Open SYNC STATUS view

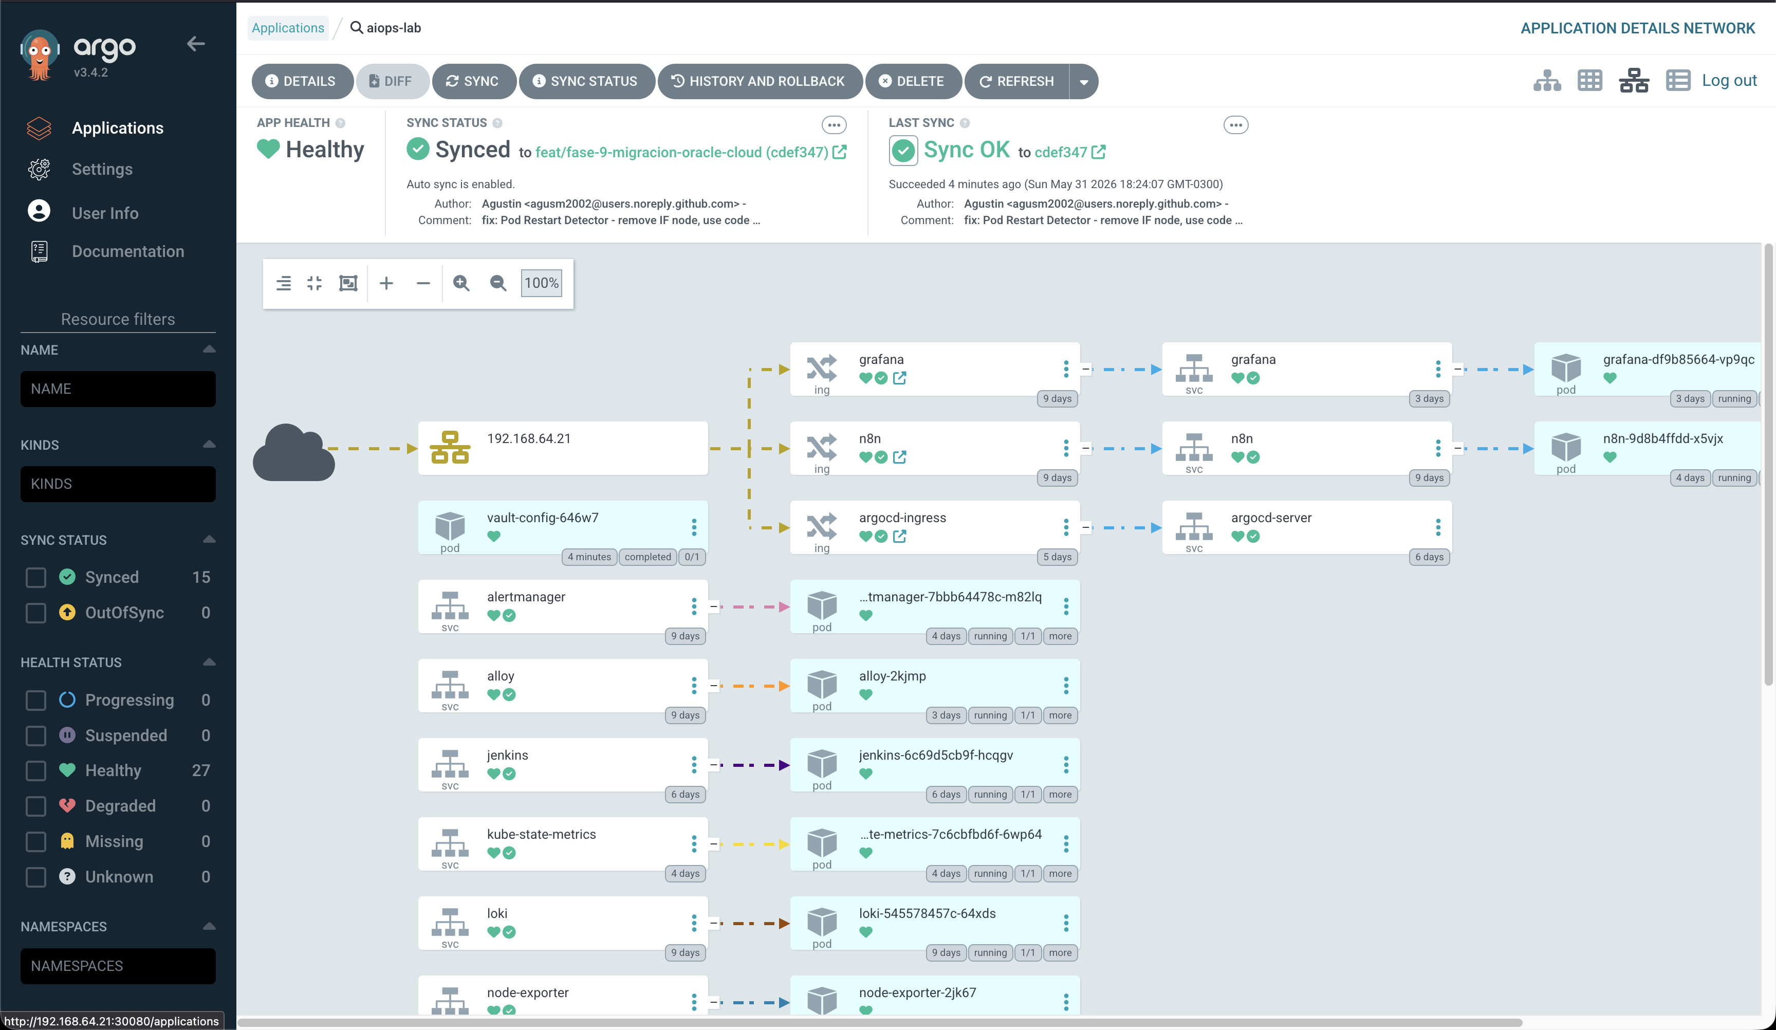click(586, 81)
